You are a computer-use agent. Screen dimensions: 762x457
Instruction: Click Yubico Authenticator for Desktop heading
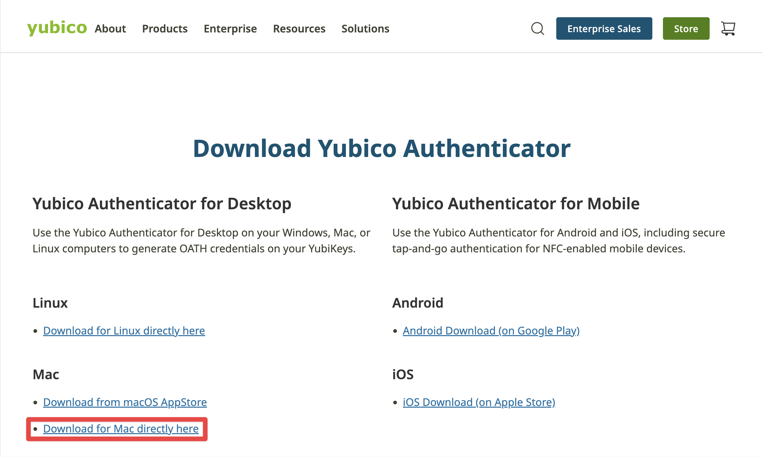click(162, 204)
